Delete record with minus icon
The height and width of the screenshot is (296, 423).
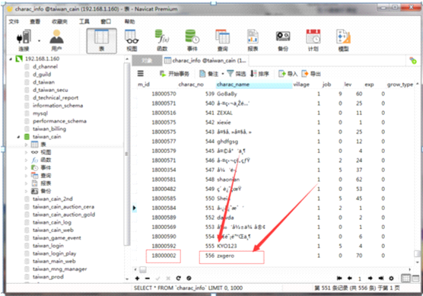coord(148,278)
